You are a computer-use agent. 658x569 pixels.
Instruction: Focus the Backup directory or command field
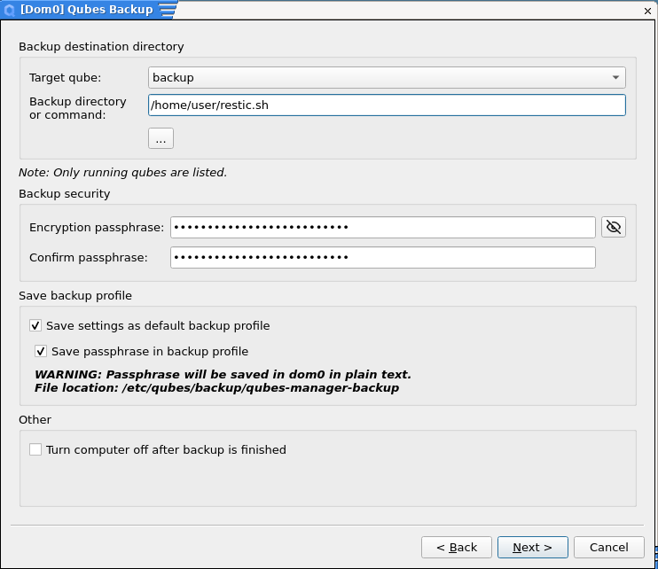pyautogui.click(x=387, y=105)
